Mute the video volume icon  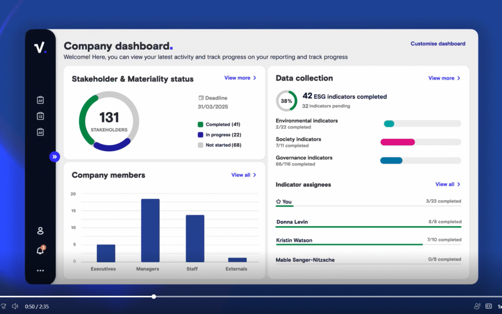(14, 306)
